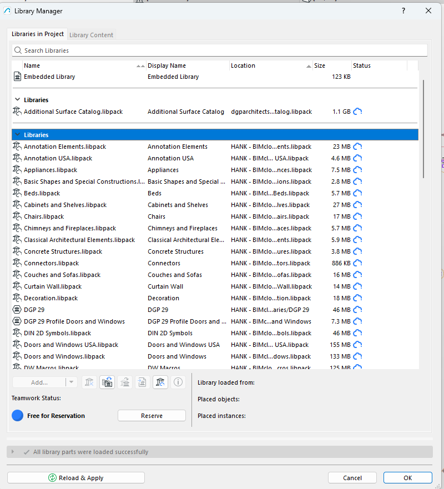
Task: Click the cloud status icon for Additional Surface Catalog
Action: (357, 112)
